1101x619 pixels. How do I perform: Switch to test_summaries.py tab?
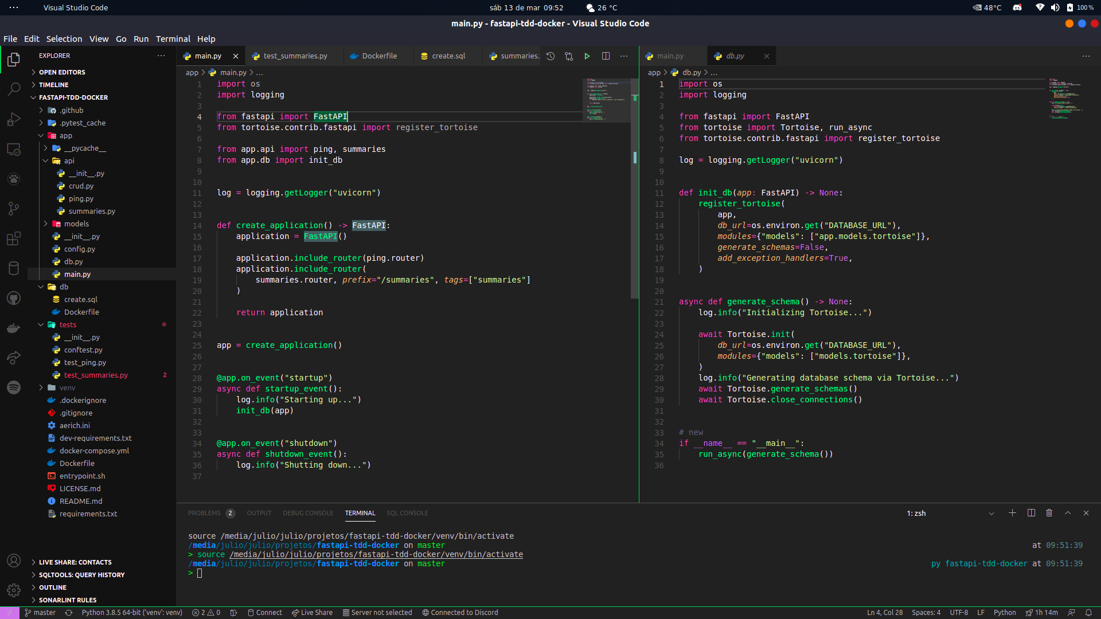tap(295, 56)
